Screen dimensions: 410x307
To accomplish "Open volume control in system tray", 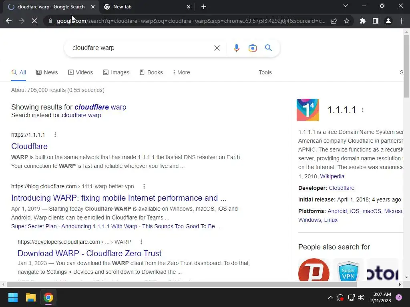I will tap(361, 297).
